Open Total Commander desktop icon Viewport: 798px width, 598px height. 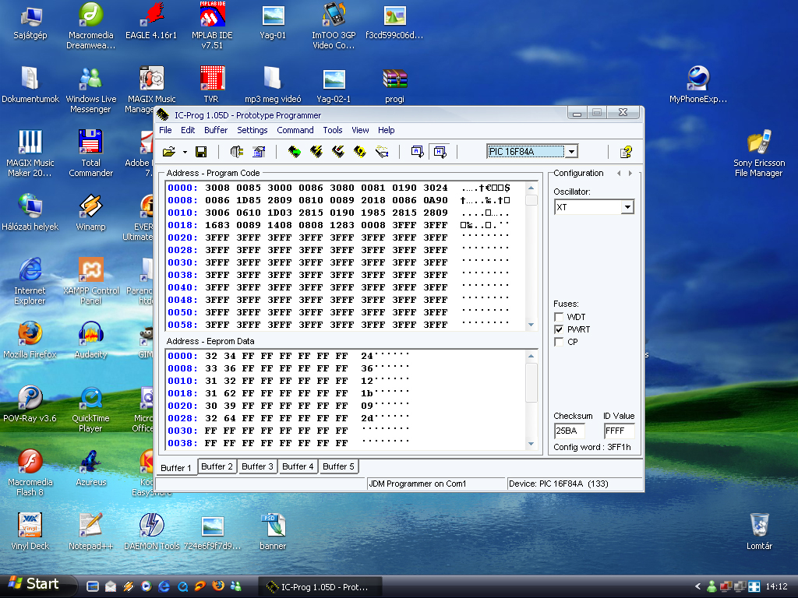tap(90, 153)
